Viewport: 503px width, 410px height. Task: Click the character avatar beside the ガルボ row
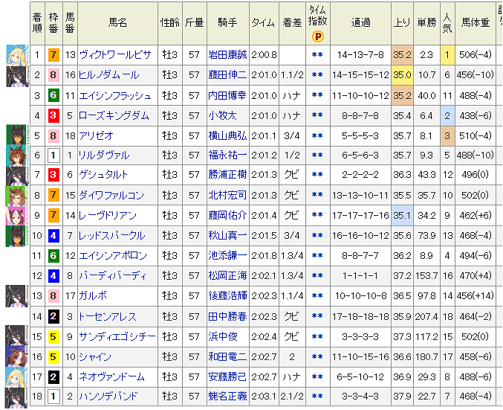click(16, 296)
